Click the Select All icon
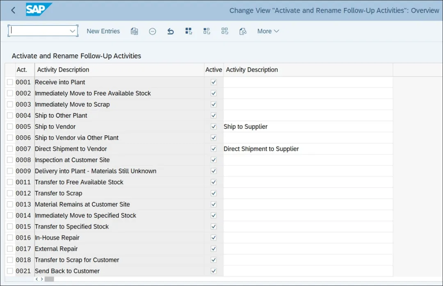 pyautogui.click(x=189, y=31)
